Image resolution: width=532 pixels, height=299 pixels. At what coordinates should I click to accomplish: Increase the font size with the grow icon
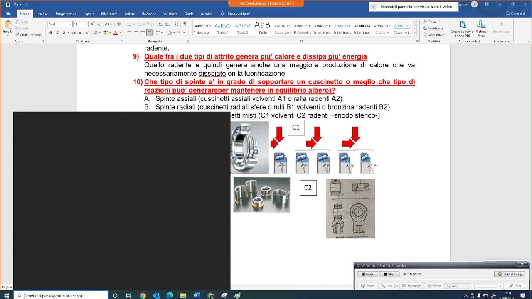point(92,24)
